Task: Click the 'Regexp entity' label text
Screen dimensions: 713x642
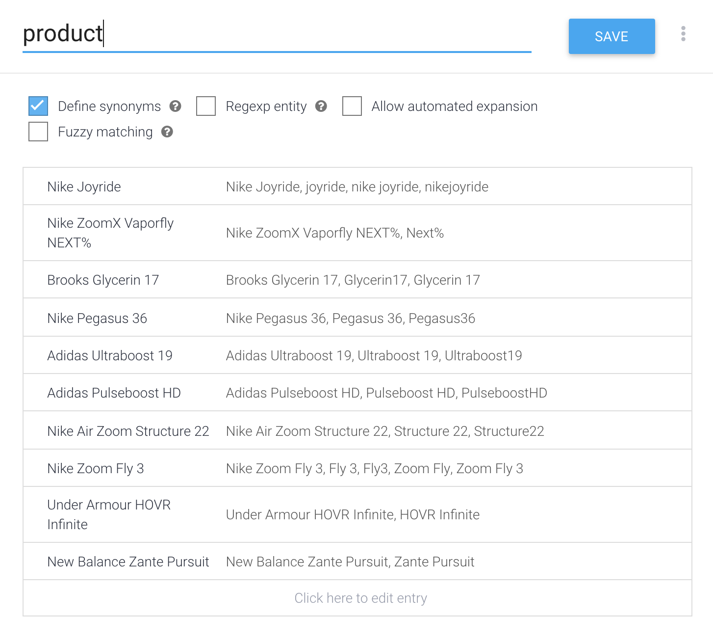Action: click(x=266, y=106)
